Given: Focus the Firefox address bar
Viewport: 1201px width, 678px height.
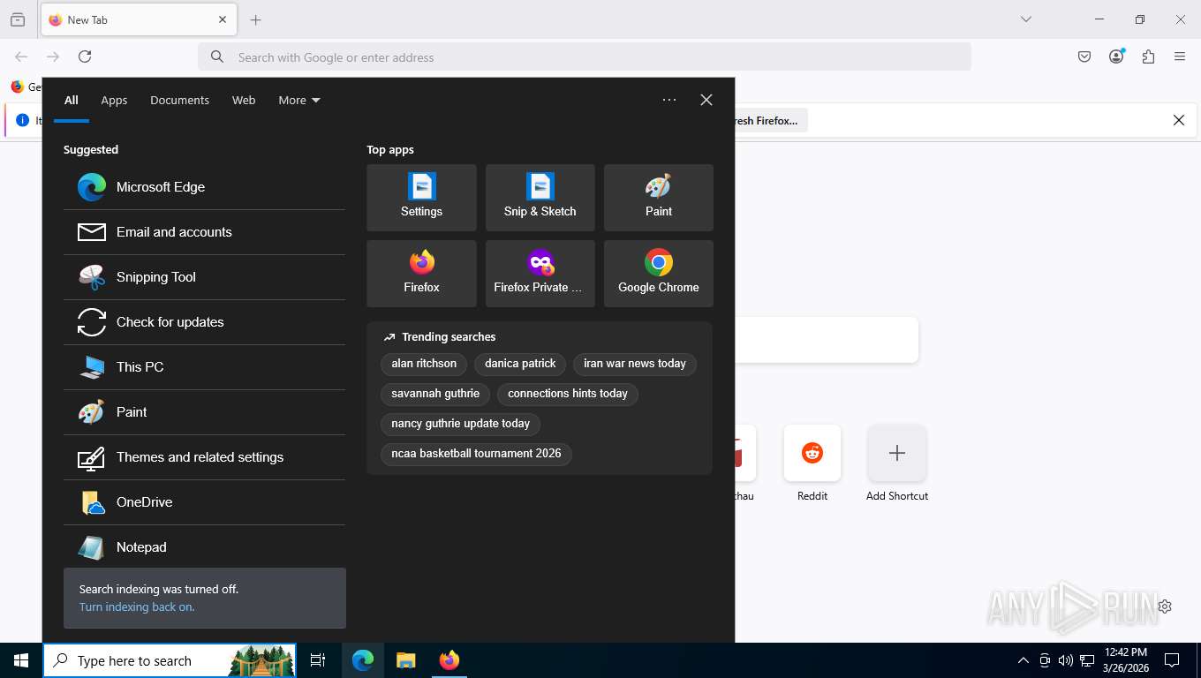Looking at the screenshot, I should coord(585,57).
